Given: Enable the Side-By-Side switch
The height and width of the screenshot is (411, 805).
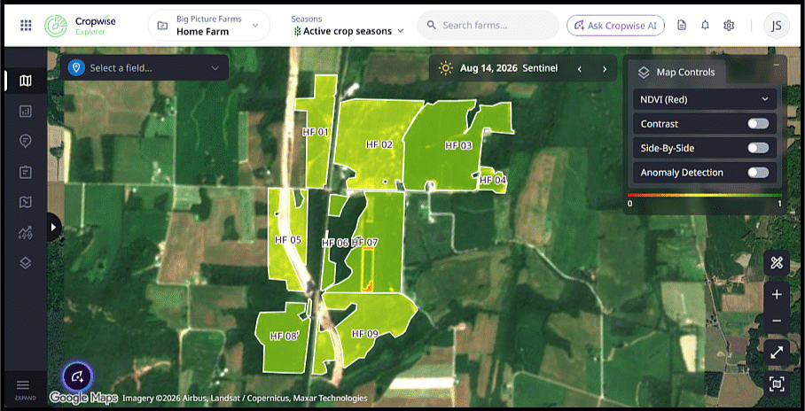Looking at the screenshot, I should (x=758, y=148).
